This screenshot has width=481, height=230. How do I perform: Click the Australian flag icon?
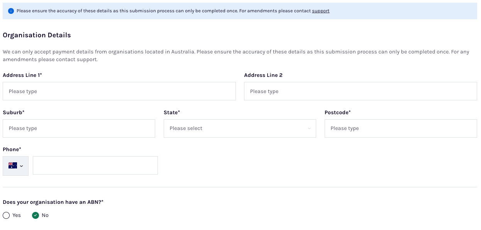tap(13, 165)
